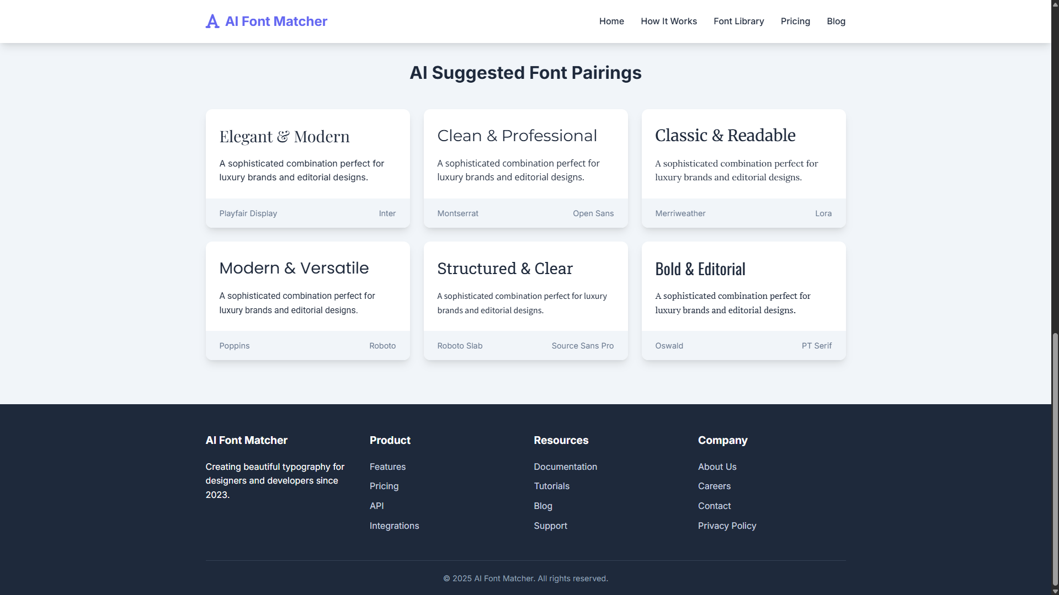Open the Home nav item
This screenshot has height=595, width=1059.
(x=611, y=22)
